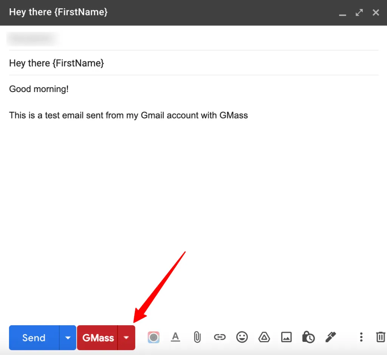The image size is (387, 355).
Task: Click the subject field 'Hey there {FirstName}'
Action: point(194,63)
